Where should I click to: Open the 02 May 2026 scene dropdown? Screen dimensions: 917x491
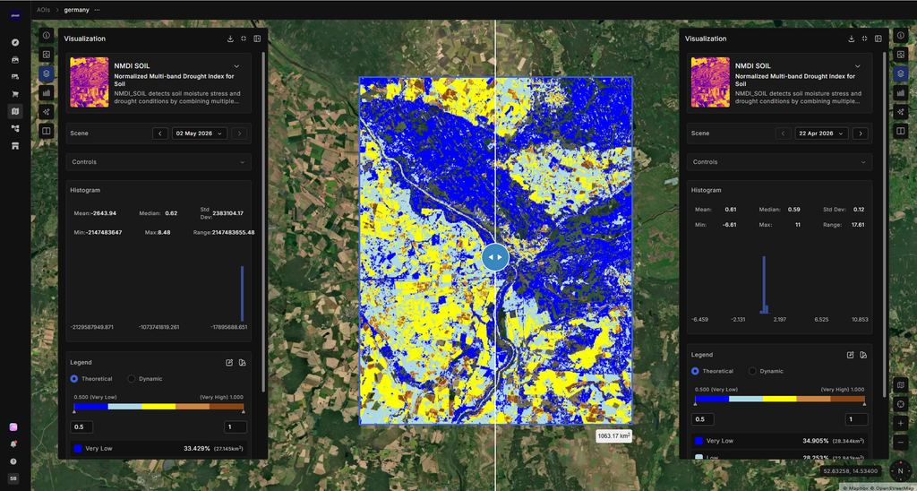pyautogui.click(x=200, y=134)
